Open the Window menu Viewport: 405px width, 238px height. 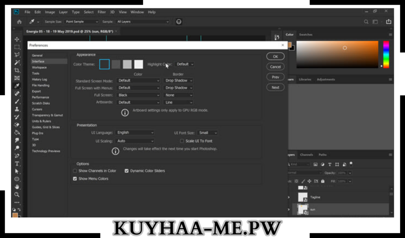tap(137, 12)
